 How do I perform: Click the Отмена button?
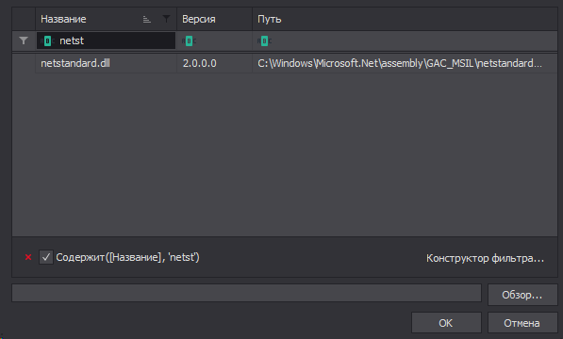pos(522,323)
